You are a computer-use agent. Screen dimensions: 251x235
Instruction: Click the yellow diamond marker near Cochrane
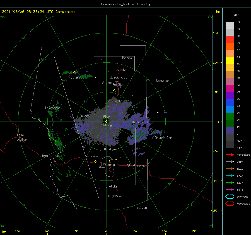(x=95, y=161)
